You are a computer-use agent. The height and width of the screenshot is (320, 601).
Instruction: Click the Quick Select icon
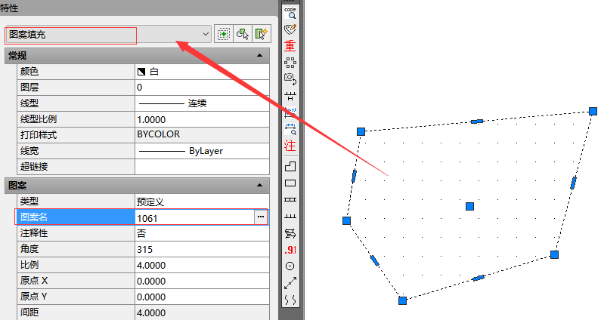click(x=262, y=34)
